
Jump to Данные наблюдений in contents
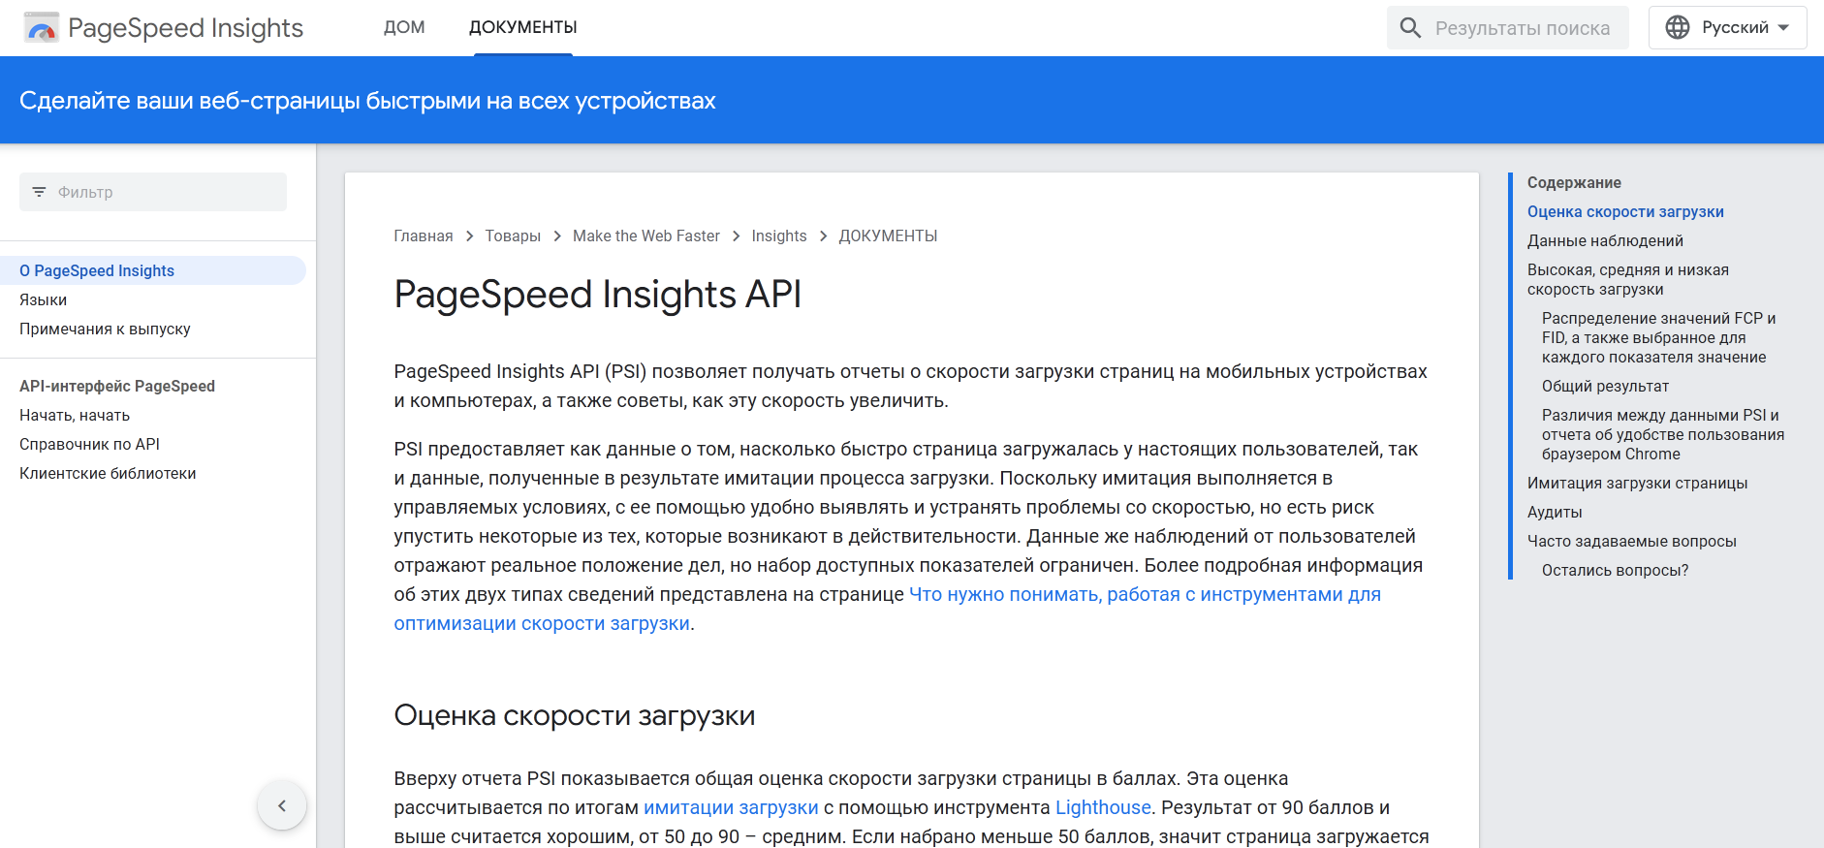[x=1605, y=240]
